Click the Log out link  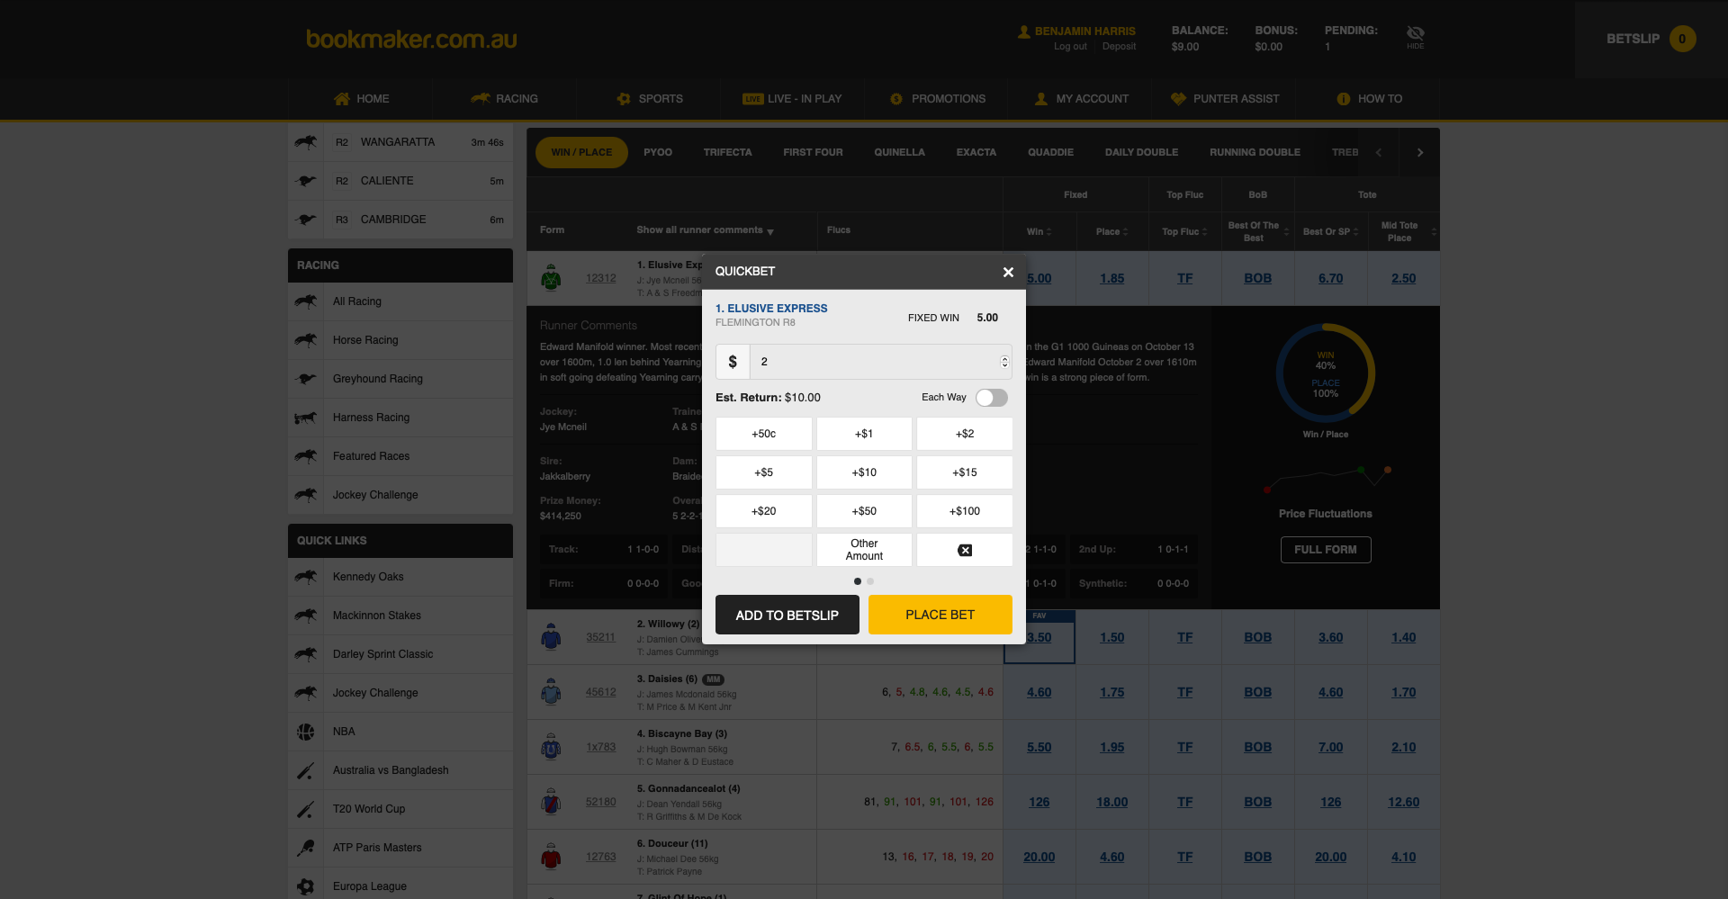coord(1070,47)
